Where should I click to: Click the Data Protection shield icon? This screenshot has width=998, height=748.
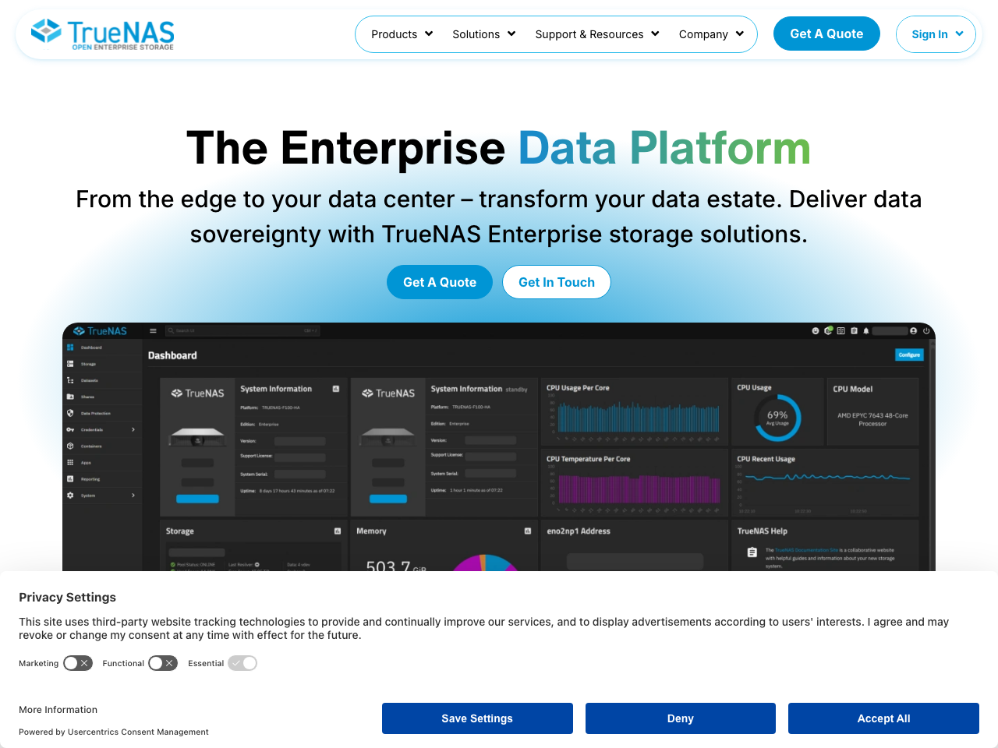(x=70, y=413)
